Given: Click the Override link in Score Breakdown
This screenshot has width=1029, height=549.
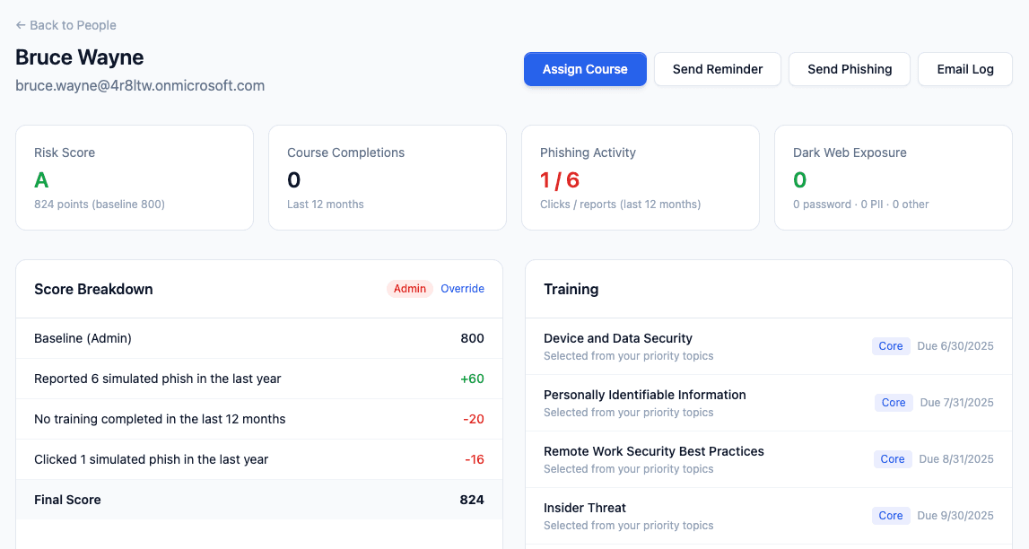Looking at the screenshot, I should pos(462,289).
